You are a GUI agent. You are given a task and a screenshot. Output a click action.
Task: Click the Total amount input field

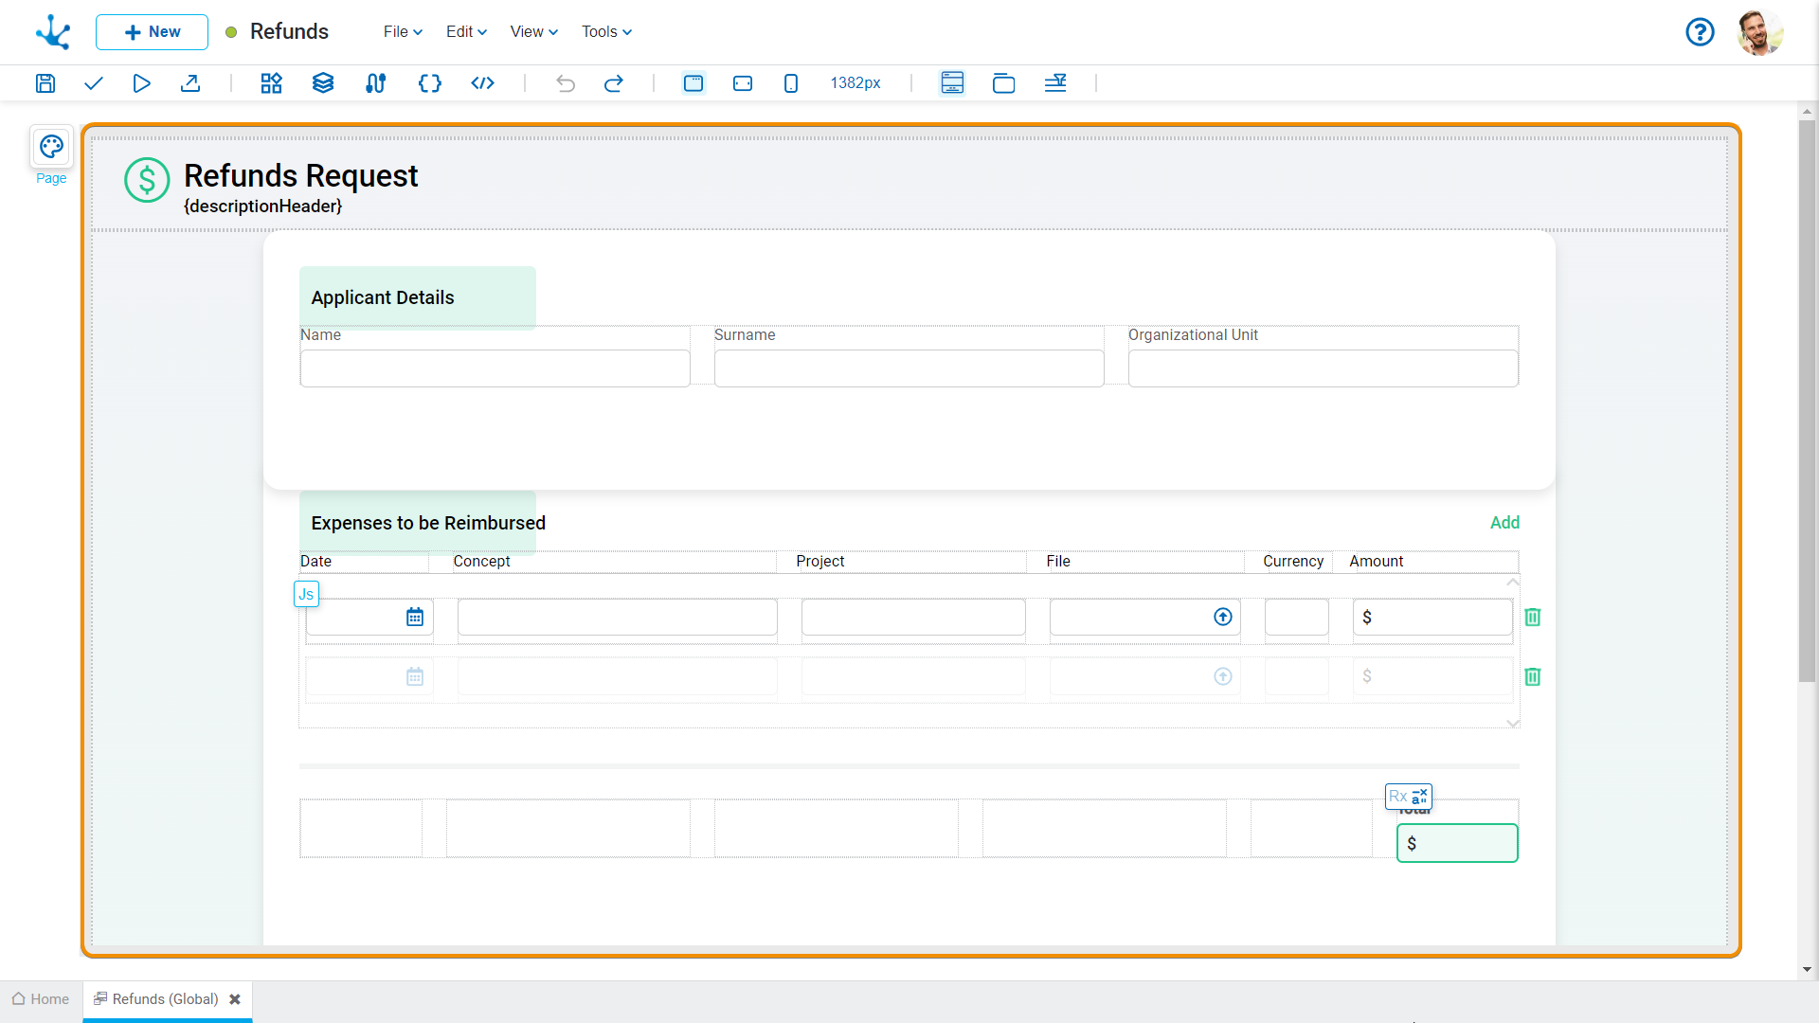1457,842
